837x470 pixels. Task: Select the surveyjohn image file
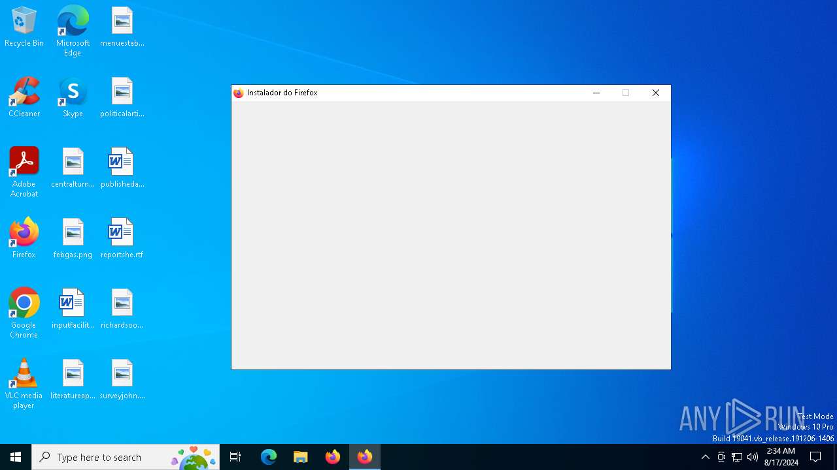click(122, 379)
